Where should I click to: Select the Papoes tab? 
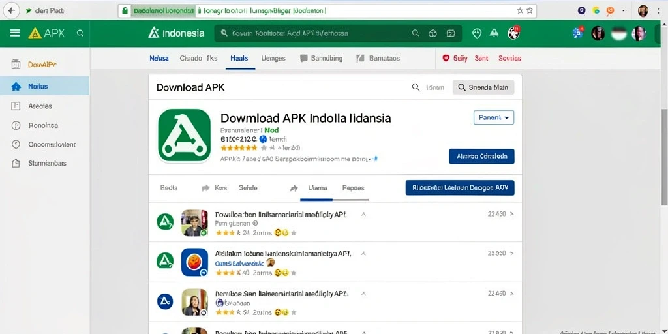click(x=353, y=188)
